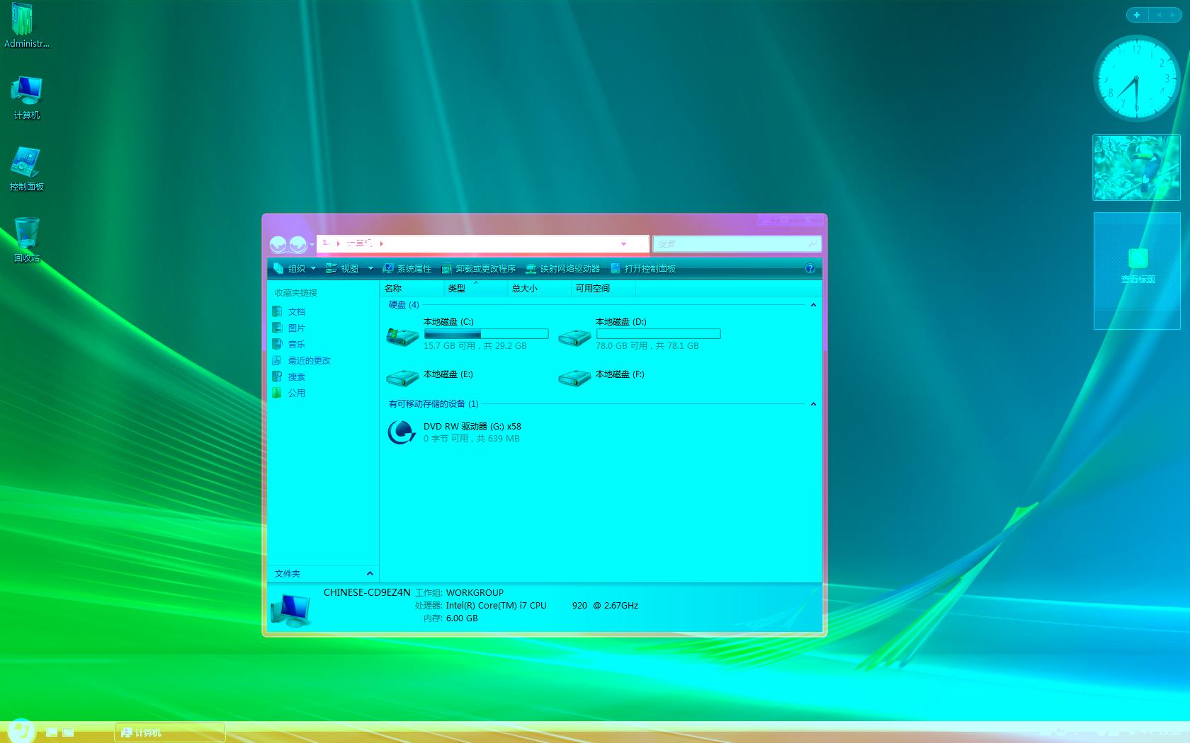1190x743 pixels.
Task: Click the 计算机 taskbar button
Action: [170, 732]
